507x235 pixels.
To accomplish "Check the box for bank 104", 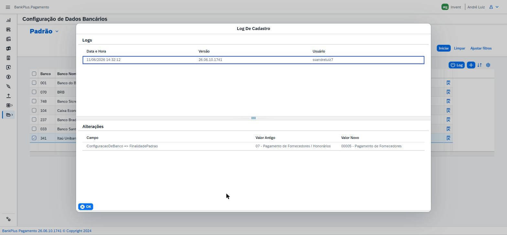I will pyautogui.click(x=34, y=110).
